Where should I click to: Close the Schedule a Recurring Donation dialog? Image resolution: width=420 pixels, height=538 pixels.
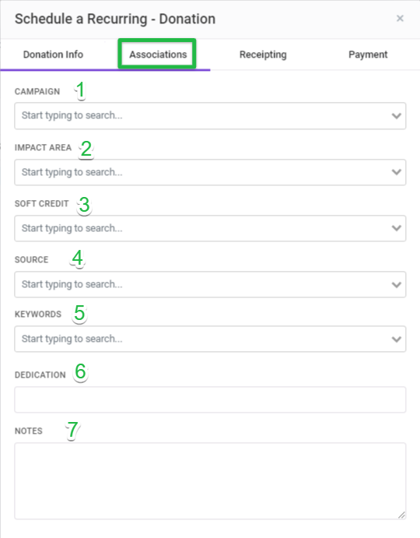[400, 18]
